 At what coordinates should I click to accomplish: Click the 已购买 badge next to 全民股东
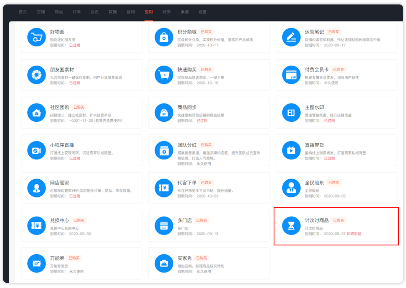coord(334,183)
